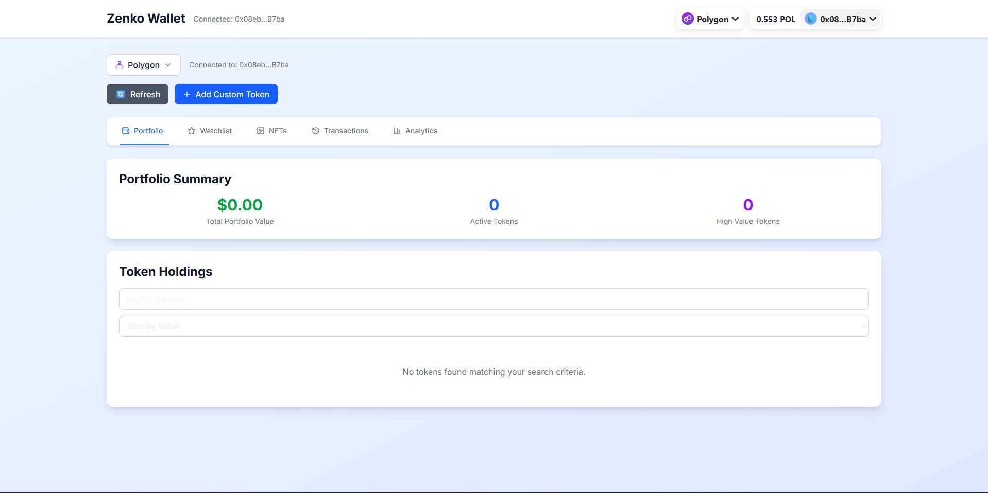
Task: Click the network icon in the Polygon selector
Action: coord(120,65)
